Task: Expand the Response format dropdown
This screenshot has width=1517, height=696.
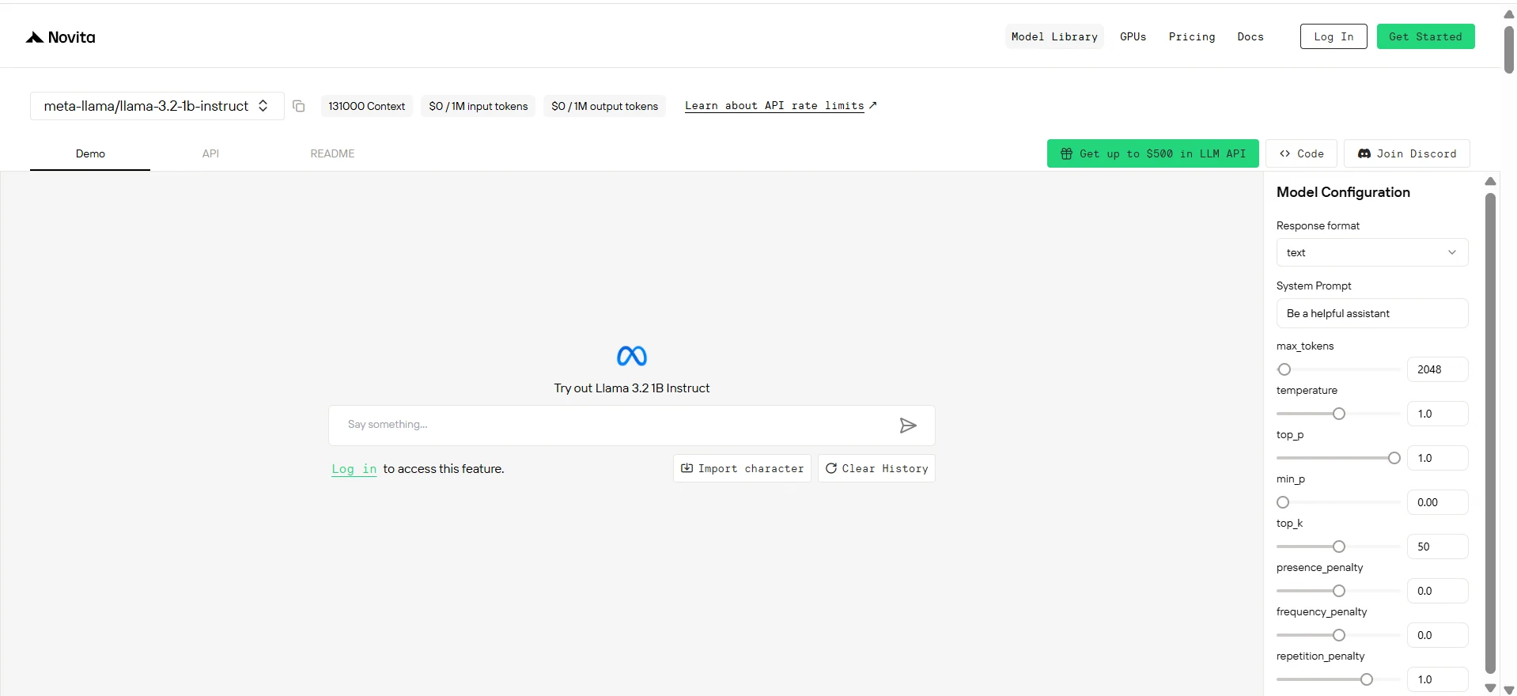Action: pos(1371,252)
